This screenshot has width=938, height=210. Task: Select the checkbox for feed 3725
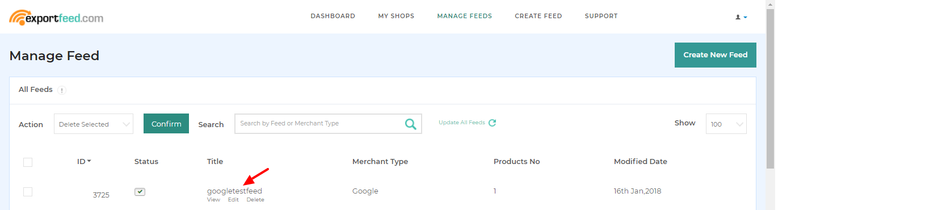tap(28, 192)
